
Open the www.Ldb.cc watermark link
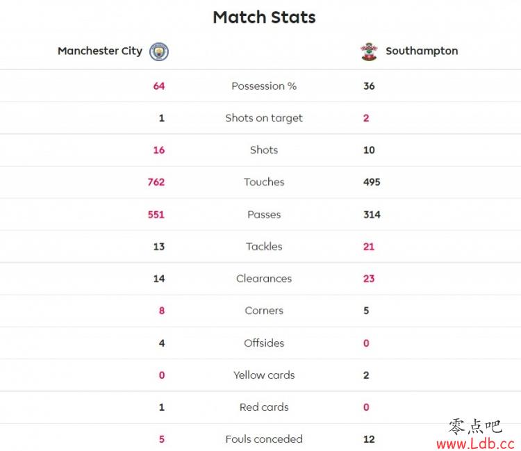tap(475, 443)
